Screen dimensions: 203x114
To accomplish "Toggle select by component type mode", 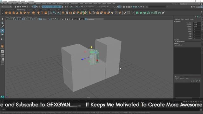I will click(37, 7).
